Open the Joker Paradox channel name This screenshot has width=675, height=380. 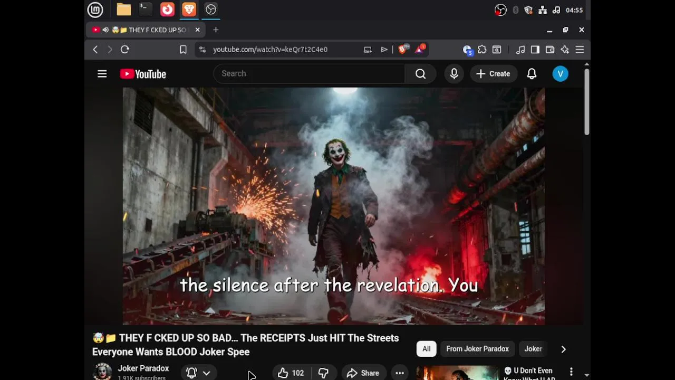tap(143, 368)
